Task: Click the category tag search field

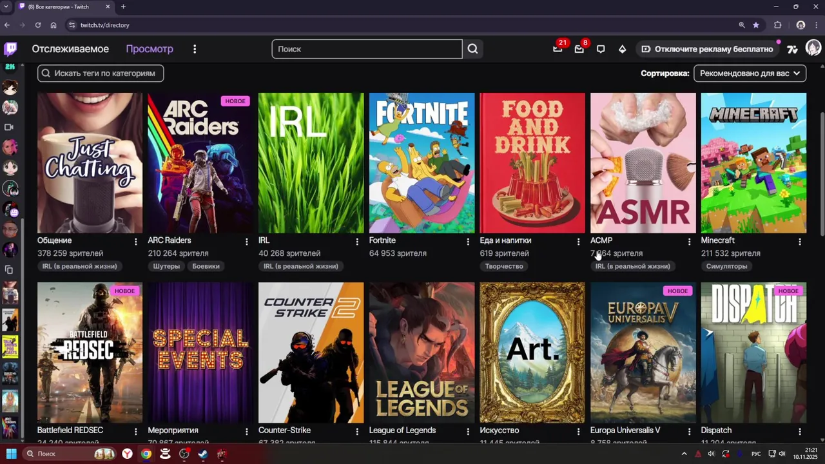Action: (101, 73)
